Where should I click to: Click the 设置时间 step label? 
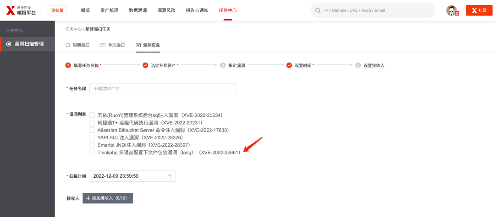(303, 65)
